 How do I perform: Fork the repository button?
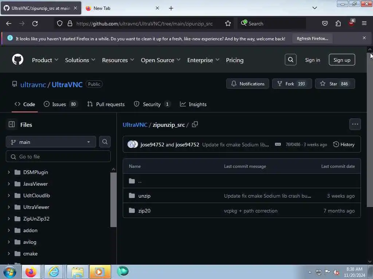(x=292, y=84)
